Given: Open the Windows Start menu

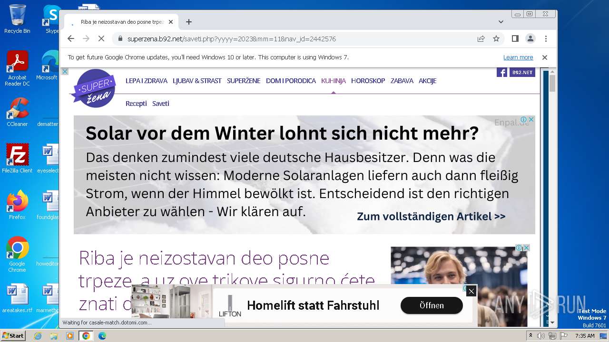Looking at the screenshot, I should (x=13, y=335).
